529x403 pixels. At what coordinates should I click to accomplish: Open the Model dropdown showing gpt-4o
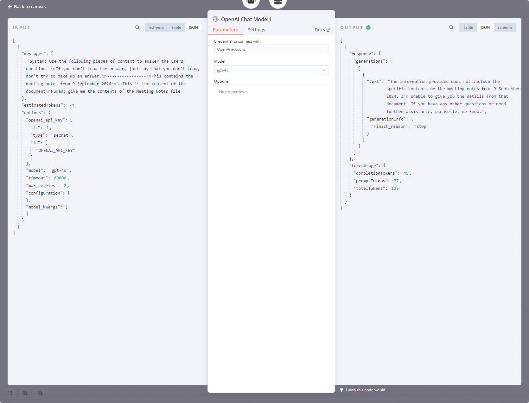(271, 70)
